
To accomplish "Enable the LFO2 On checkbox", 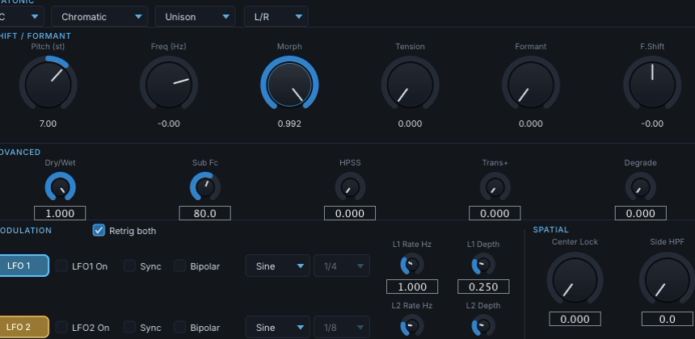I will click(61, 328).
